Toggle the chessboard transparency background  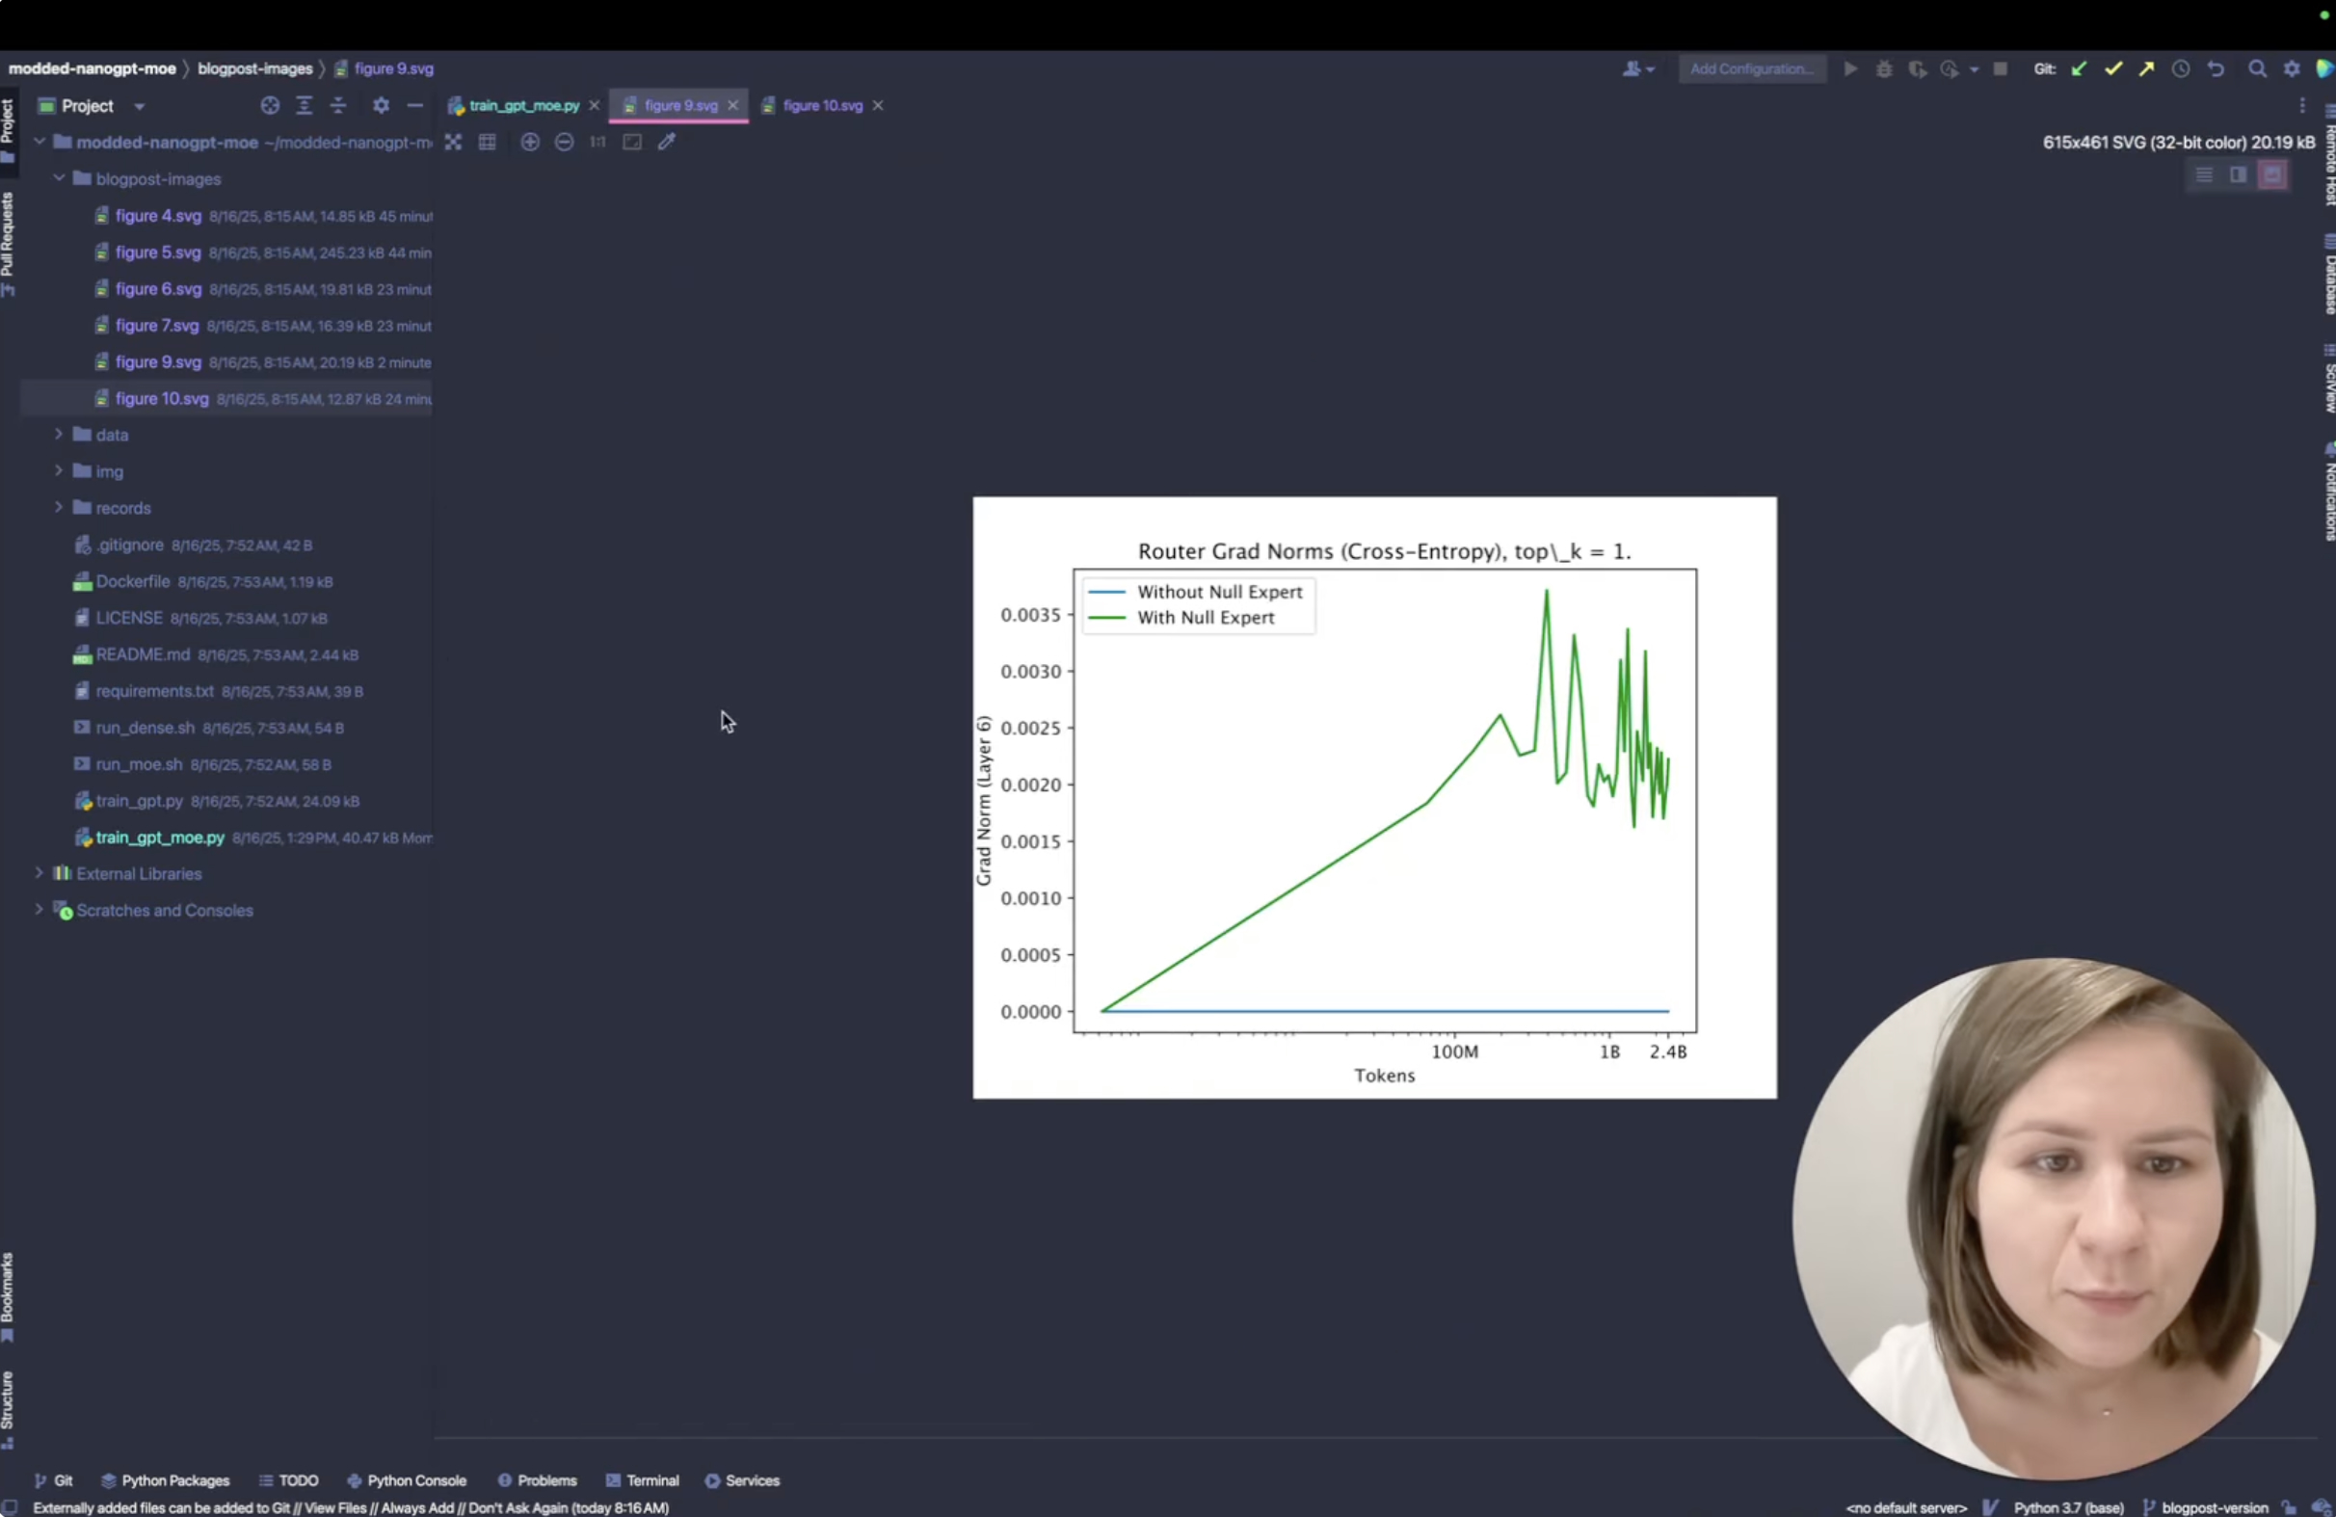[455, 143]
